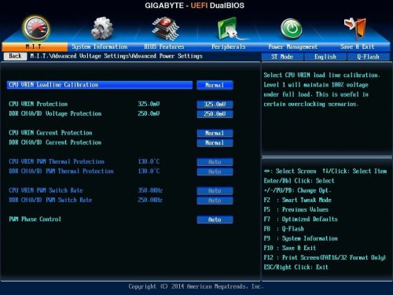Click the F7 Optimized Defaults hint
The width and height of the screenshot is (393, 295).
(x=301, y=219)
